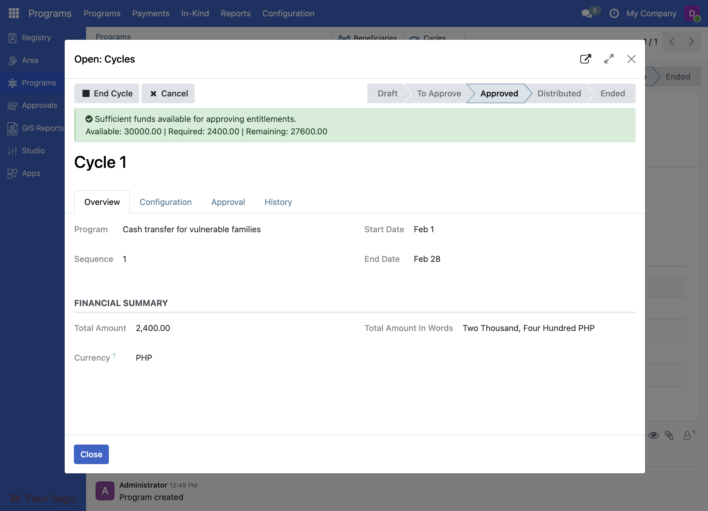Click the End Cycle button

click(107, 93)
